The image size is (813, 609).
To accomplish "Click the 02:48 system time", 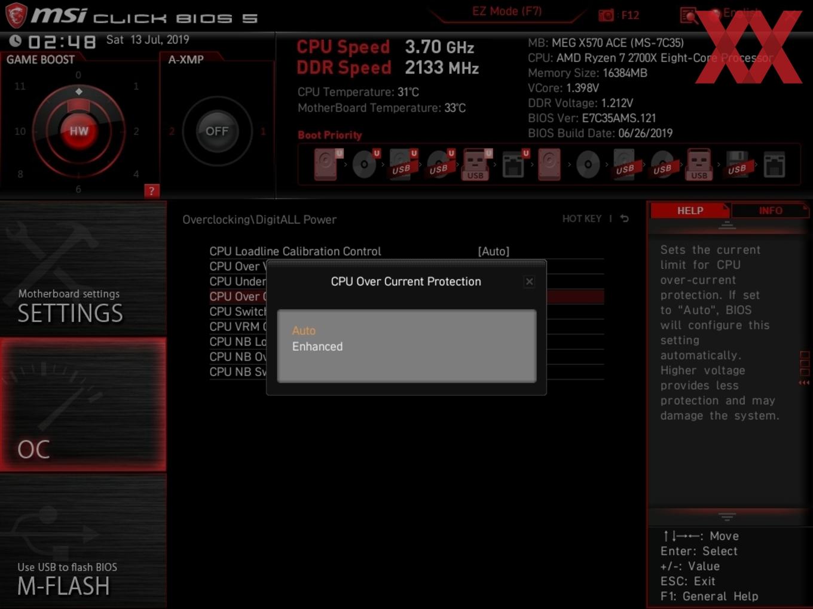I will [x=62, y=42].
